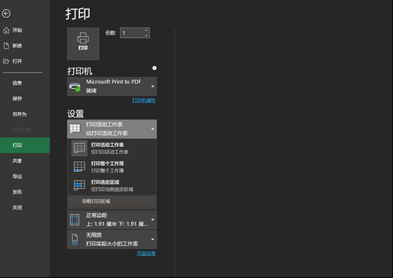Collapse the 打印活动工作表 settings dropdown arrow
Screen dimensions: 393x278
(153, 129)
